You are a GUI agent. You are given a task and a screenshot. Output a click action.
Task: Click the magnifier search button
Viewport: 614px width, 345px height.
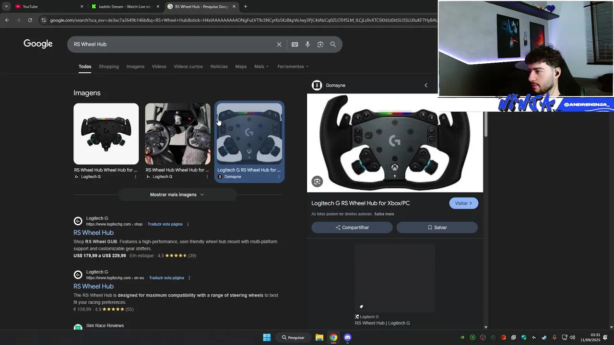(x=333, y=44)
